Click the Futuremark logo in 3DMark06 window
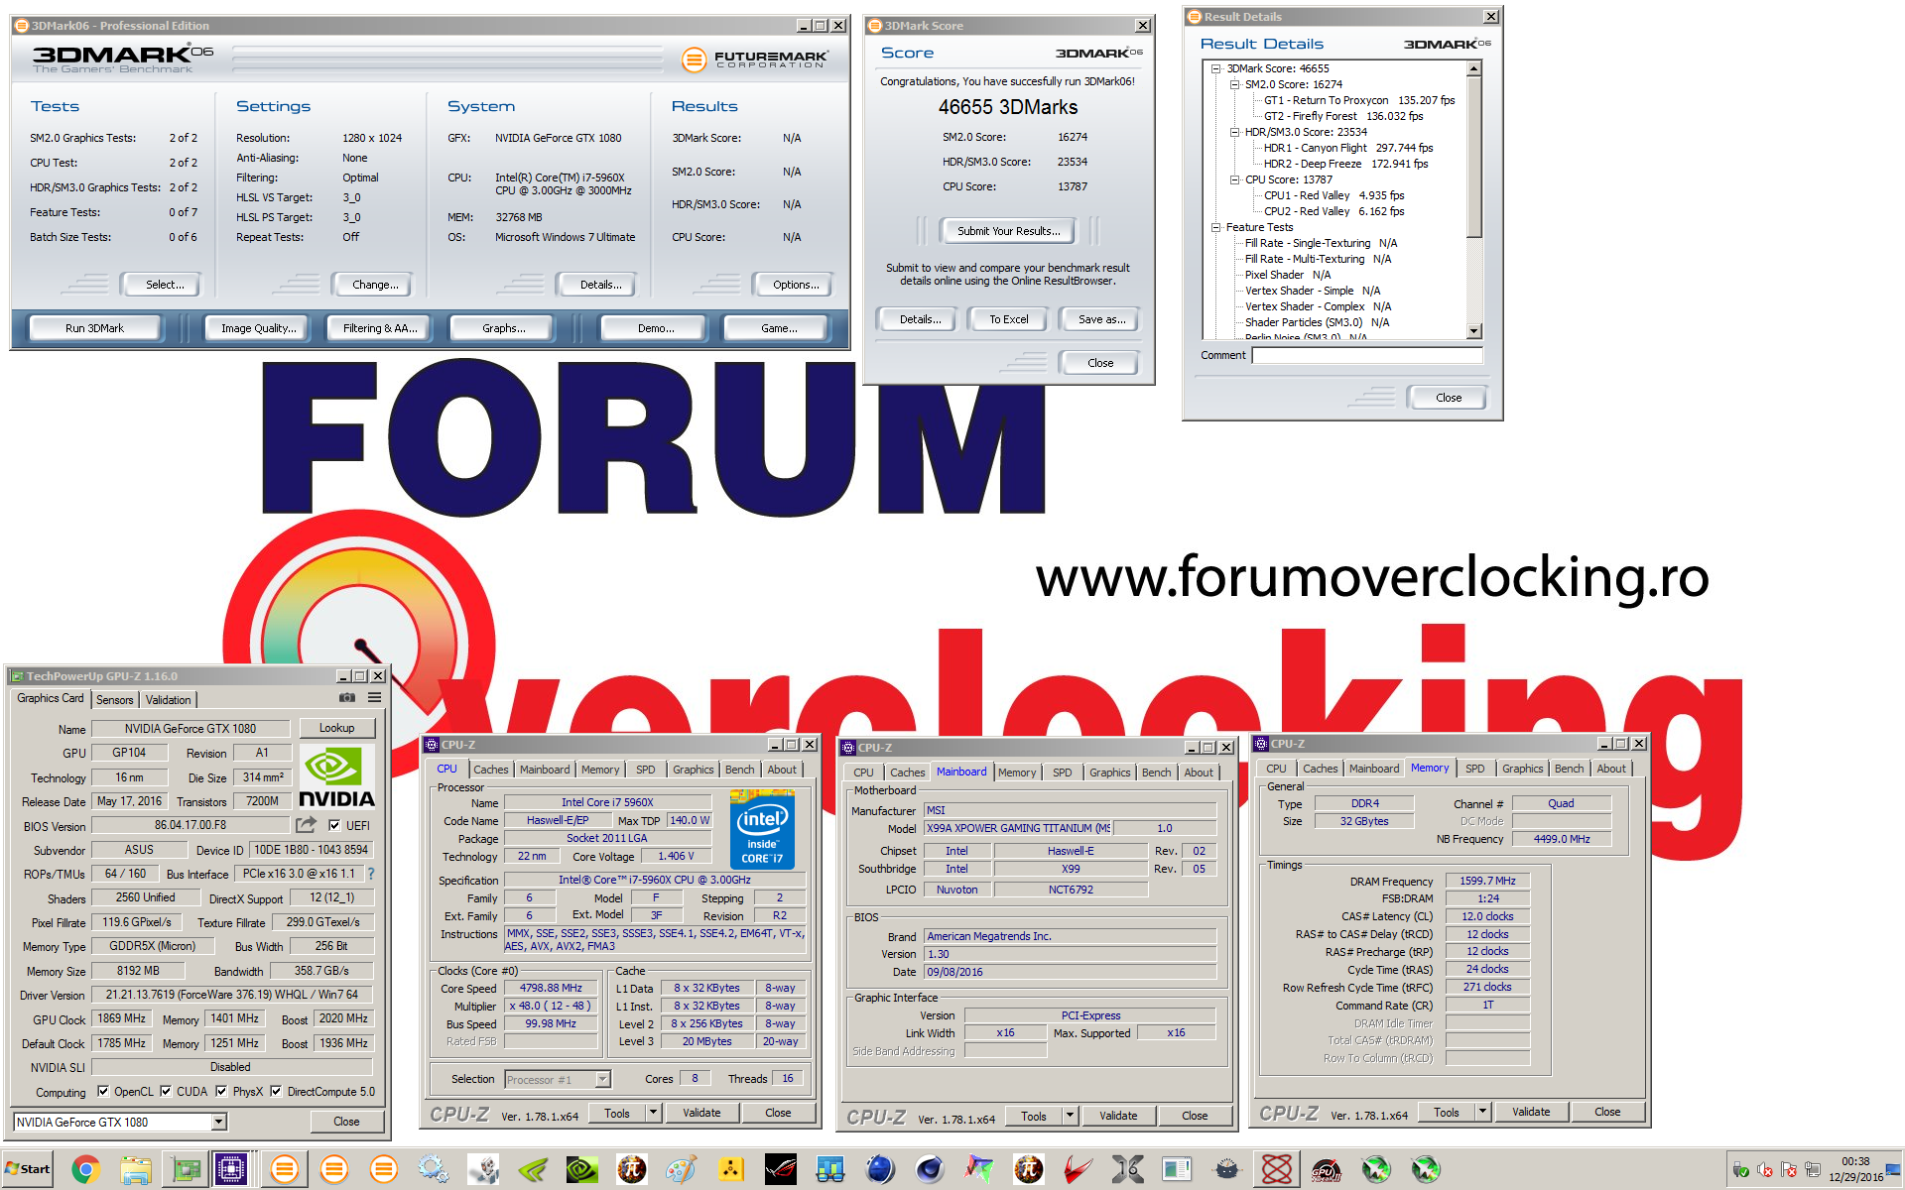1905x1190 pixels. 755,59
